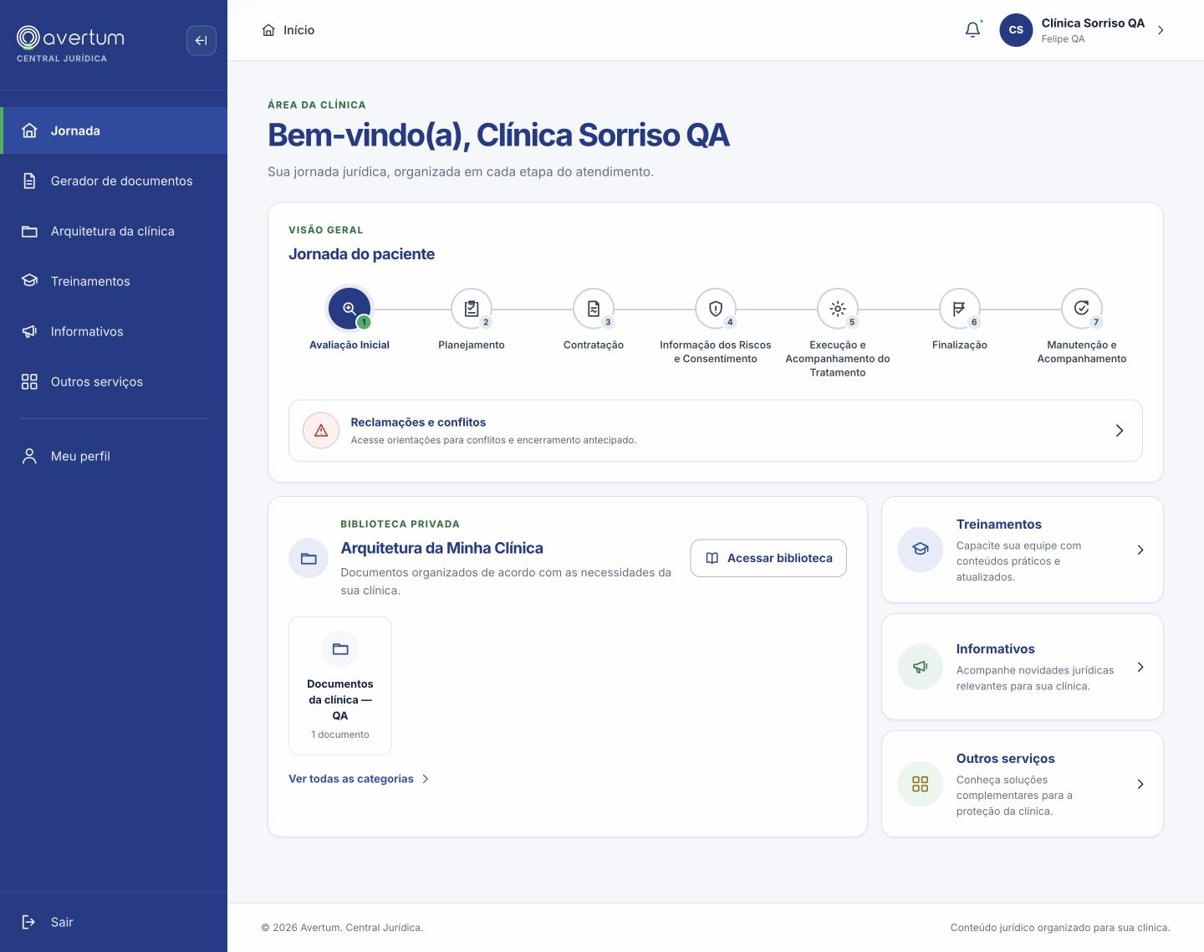
Task: Open the notifications bell
Action: click(x=972, y=30)
